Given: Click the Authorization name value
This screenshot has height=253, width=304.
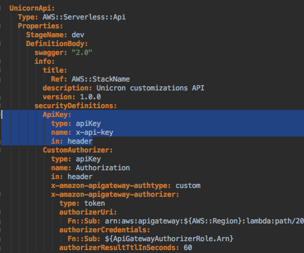Looking at the screenshot, I should tap(103, 168).
